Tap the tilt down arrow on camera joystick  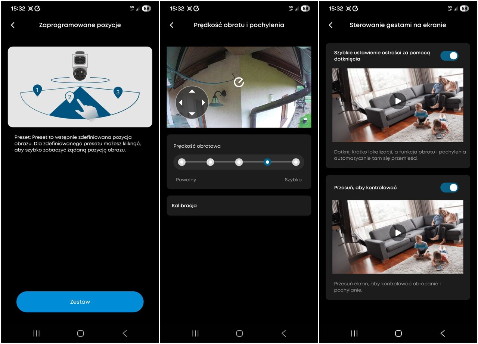click(x=192, y=114)
